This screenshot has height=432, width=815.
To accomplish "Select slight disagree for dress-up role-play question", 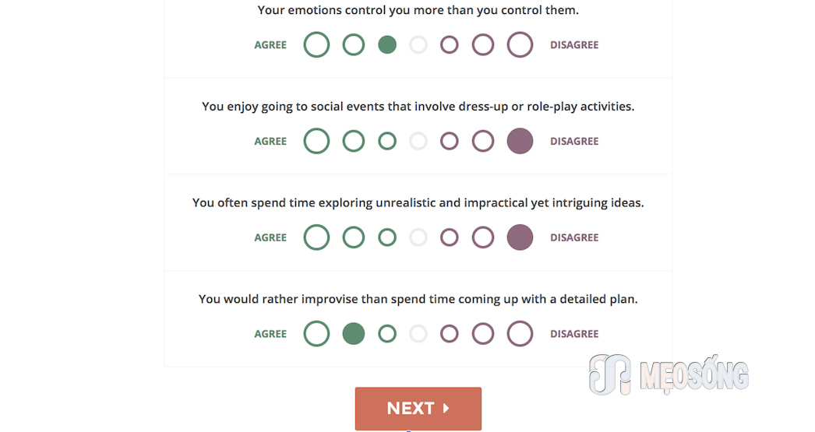I will [450, 141].
